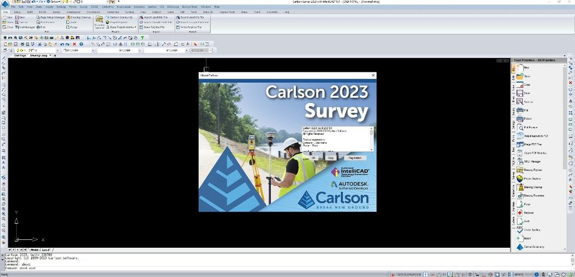Click the command line scroll up arrow

(x=573, y=255)
